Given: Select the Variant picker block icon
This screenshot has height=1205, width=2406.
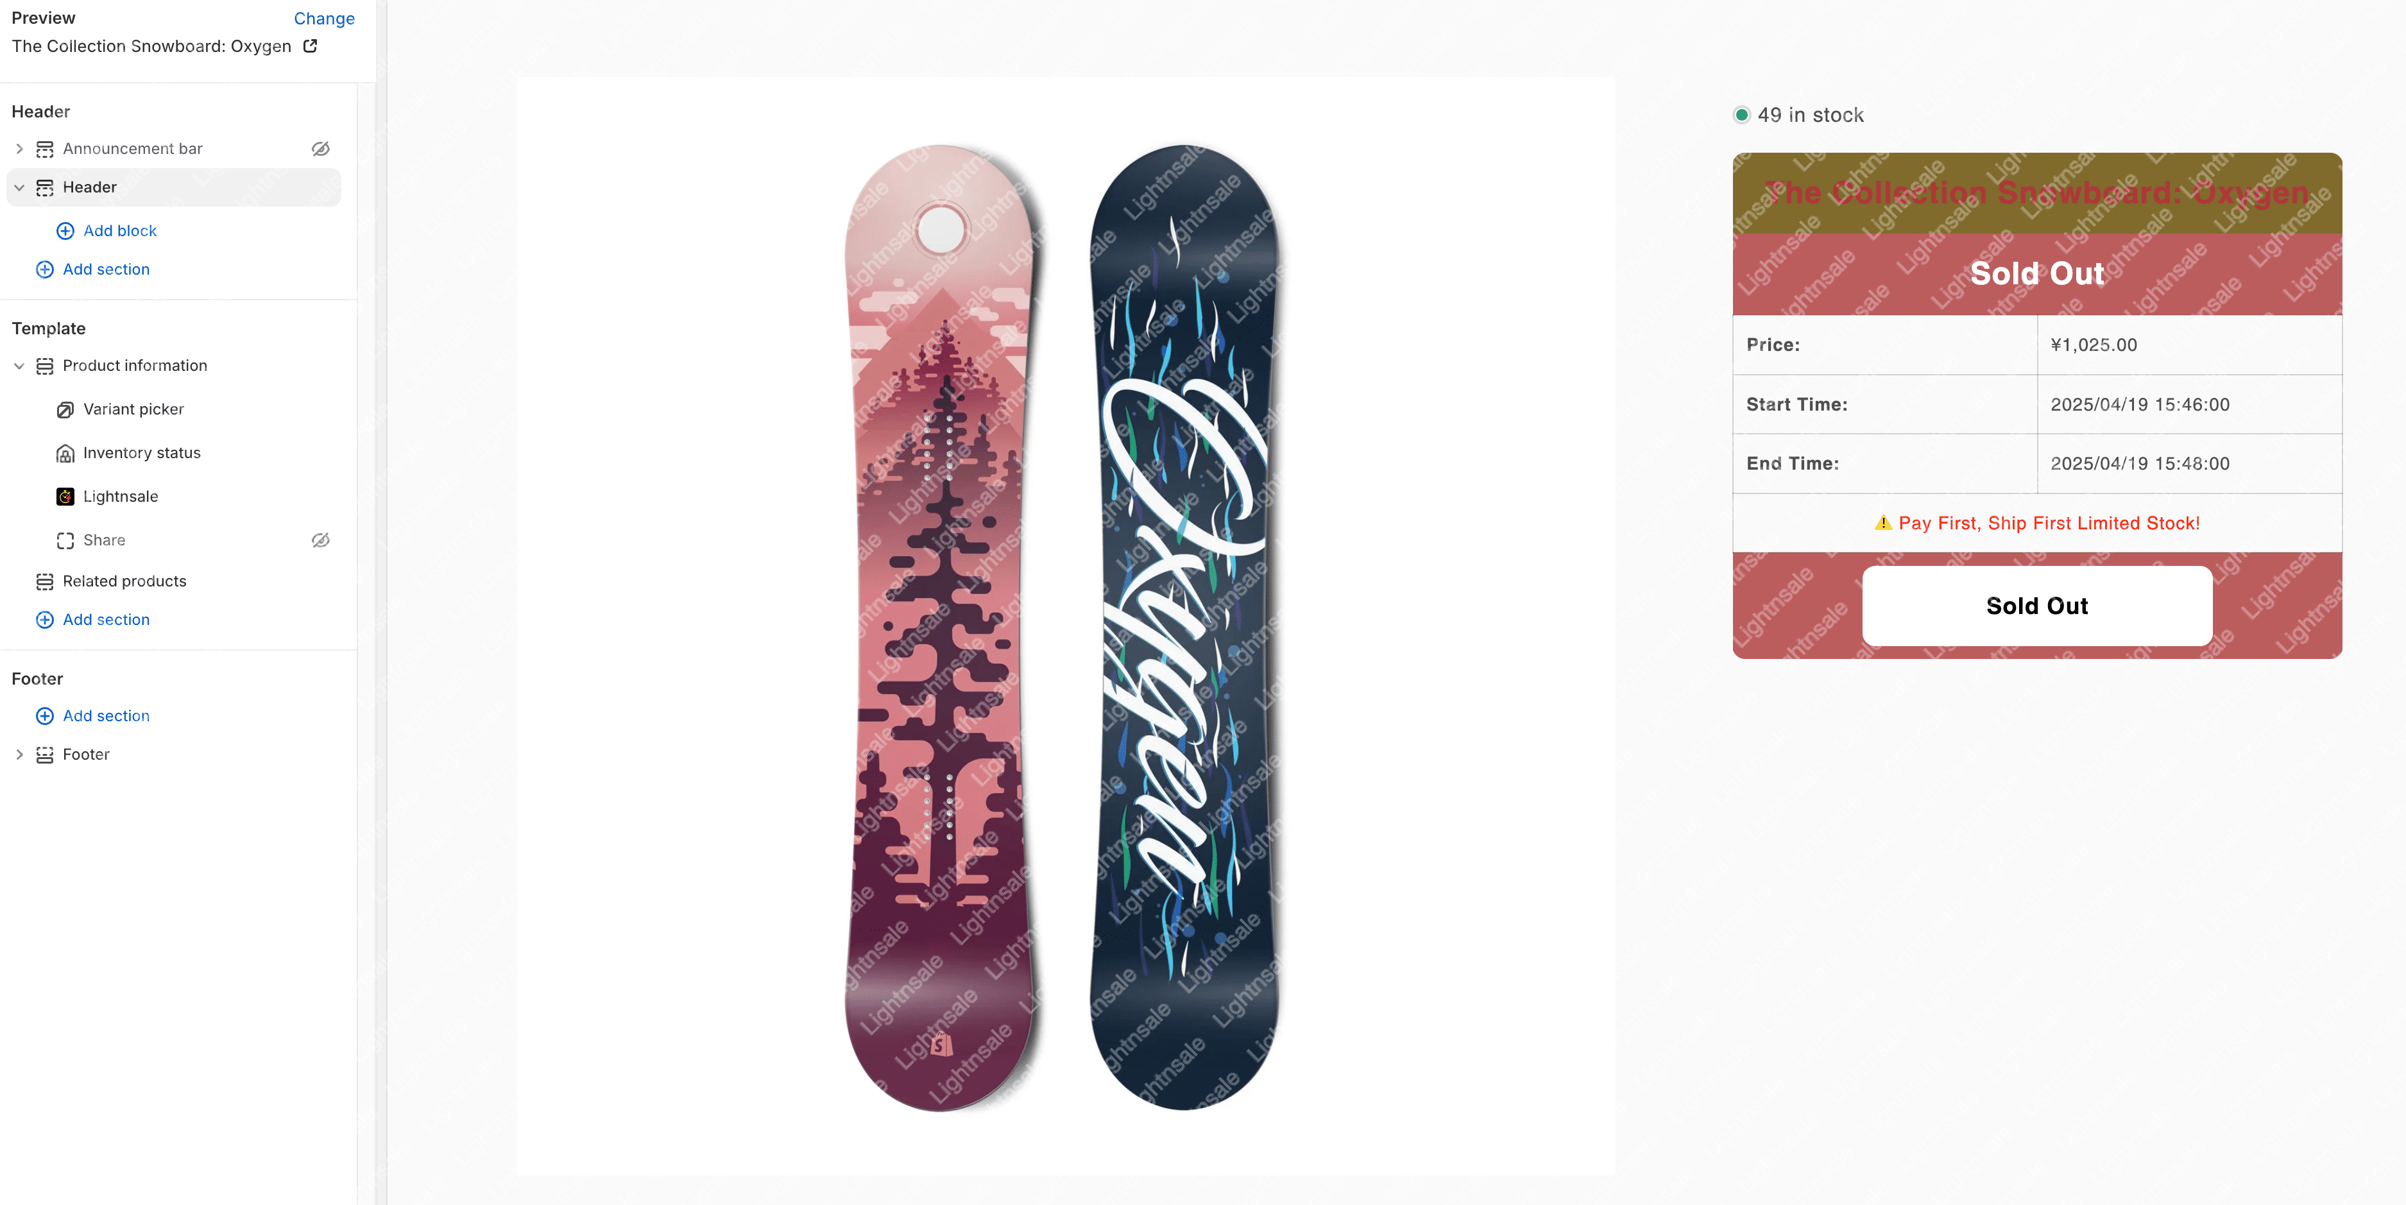Looking at the screenshot, I should click(x=65, y=409).
